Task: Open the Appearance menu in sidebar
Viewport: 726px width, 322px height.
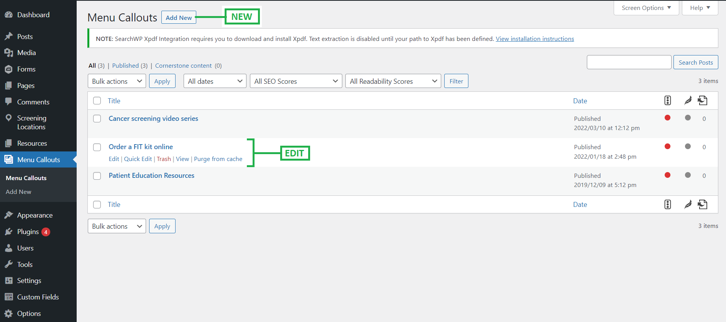Action: pyautogui.click(x=34, y=215)
